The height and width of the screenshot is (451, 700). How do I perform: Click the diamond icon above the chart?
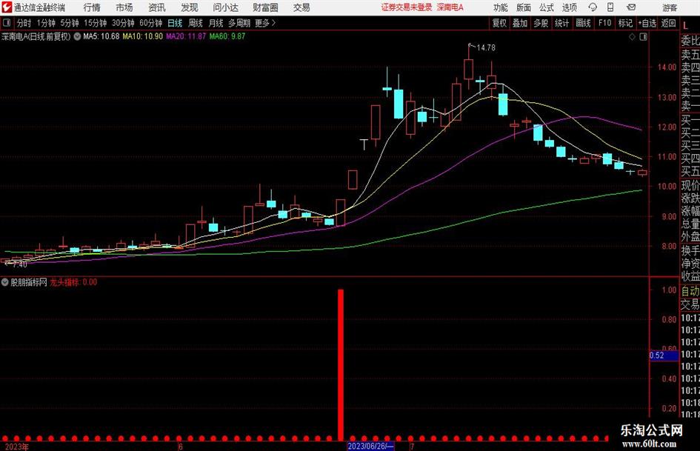632,37
